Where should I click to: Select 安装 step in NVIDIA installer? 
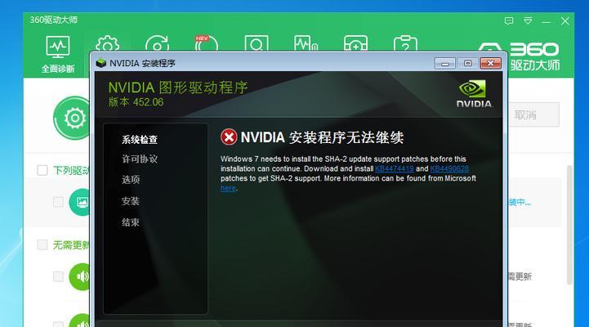click(x=131, y=201)
